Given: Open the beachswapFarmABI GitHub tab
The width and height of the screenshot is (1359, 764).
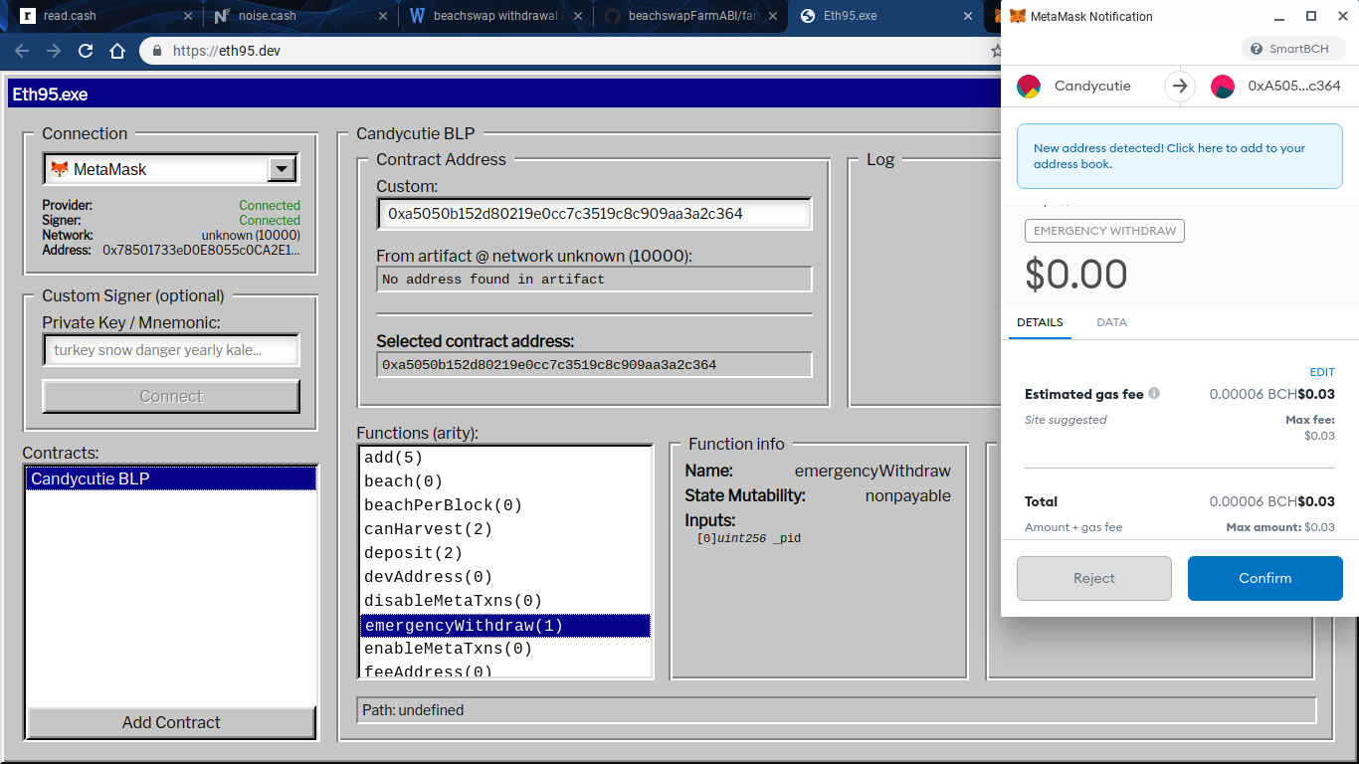Looking at the screenshot, I should (690, 16).
